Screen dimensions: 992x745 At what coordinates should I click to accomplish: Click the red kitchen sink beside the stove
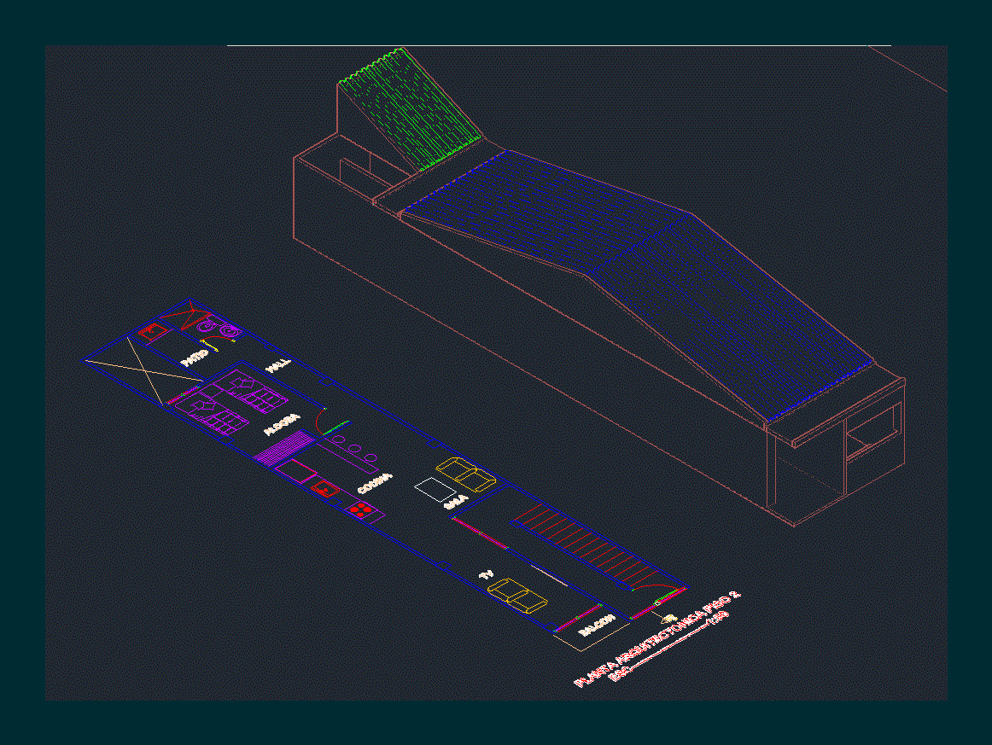pos(325,489)
